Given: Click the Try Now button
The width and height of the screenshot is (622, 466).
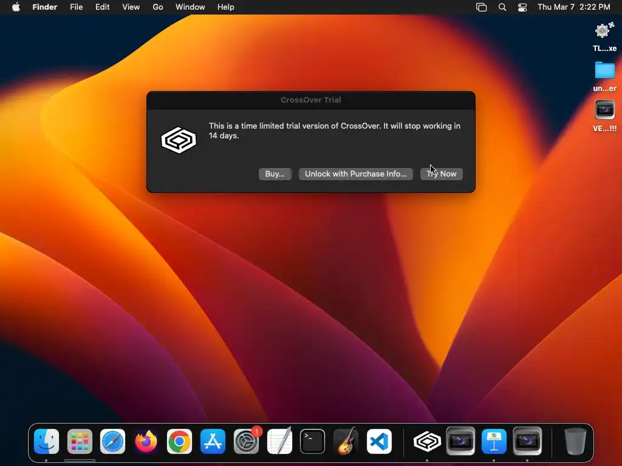Looking at the screenshot, I should tap(441, 174).
